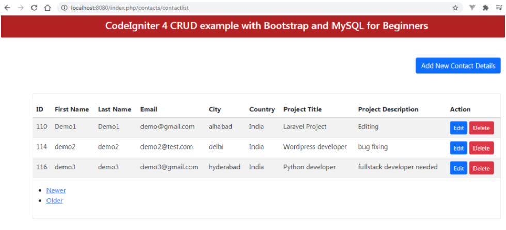Bookmark this page with the star icon

[x=455, y=8]
